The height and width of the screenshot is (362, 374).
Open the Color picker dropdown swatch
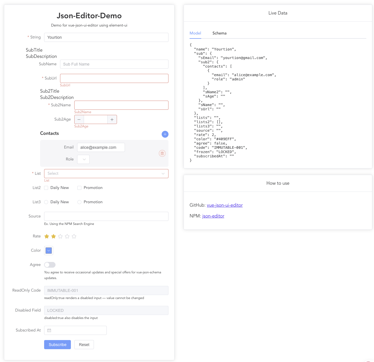[x=49, y=251]
